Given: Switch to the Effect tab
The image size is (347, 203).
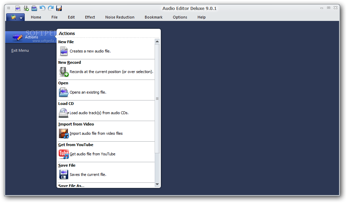Looking at the screenshot, I should pos(90,17).
